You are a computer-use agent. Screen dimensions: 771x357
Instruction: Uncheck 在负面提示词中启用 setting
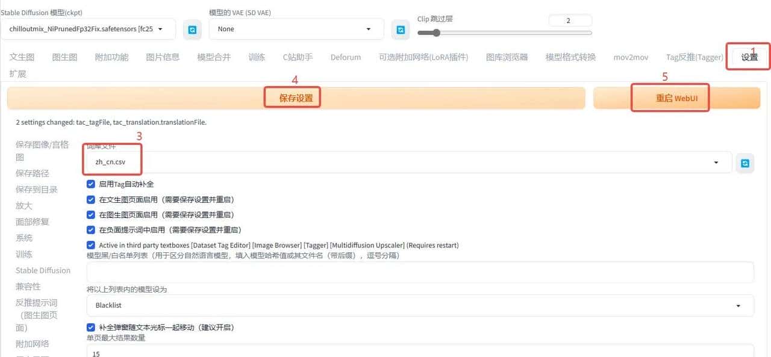point(91,229)
